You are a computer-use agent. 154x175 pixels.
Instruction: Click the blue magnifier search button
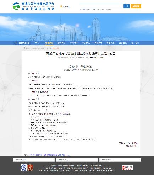126,6
